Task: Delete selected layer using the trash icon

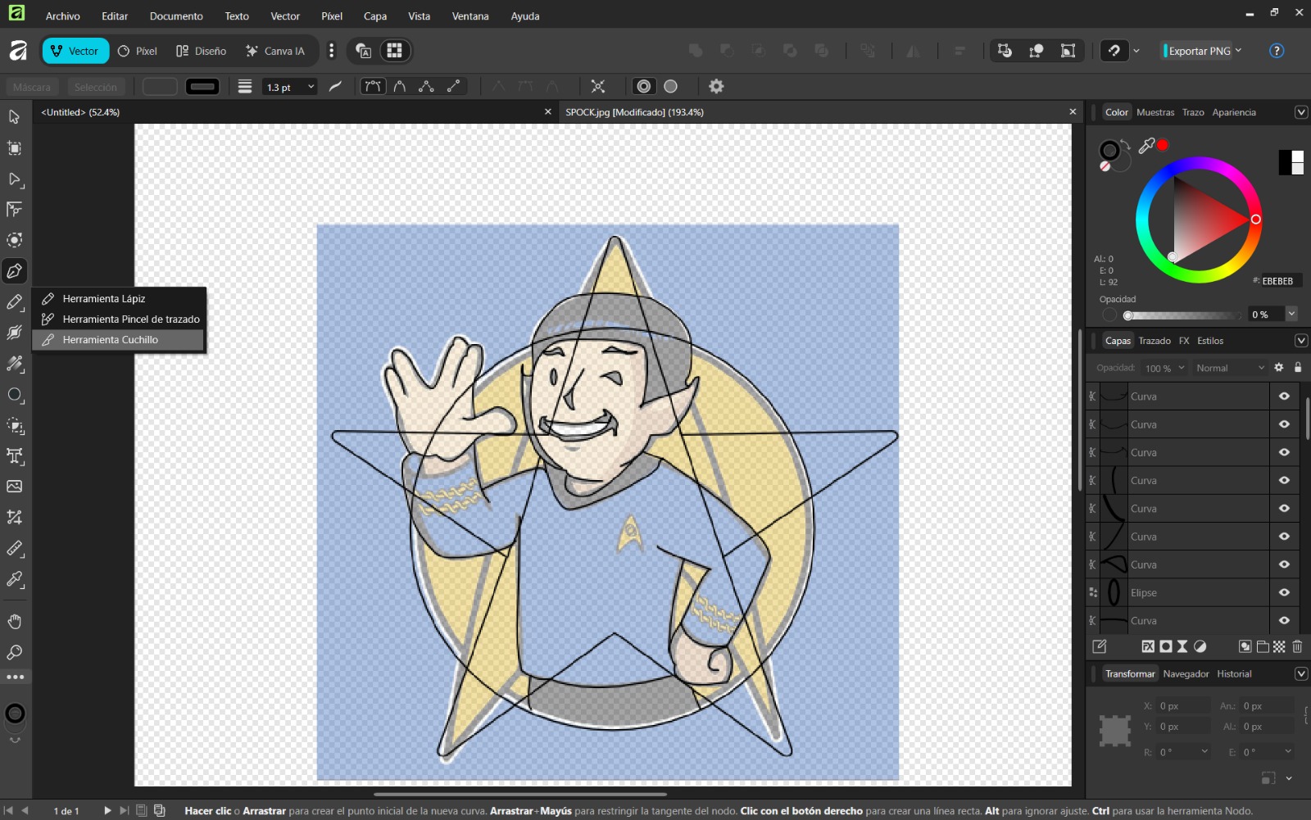Action: pyautogui.click(x=1297, y=646)
